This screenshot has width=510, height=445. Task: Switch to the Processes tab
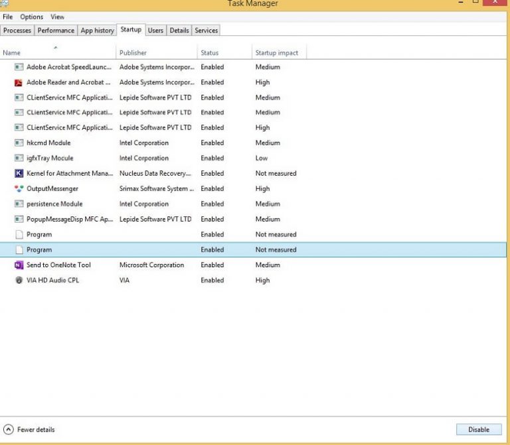(x=17, y=31)
